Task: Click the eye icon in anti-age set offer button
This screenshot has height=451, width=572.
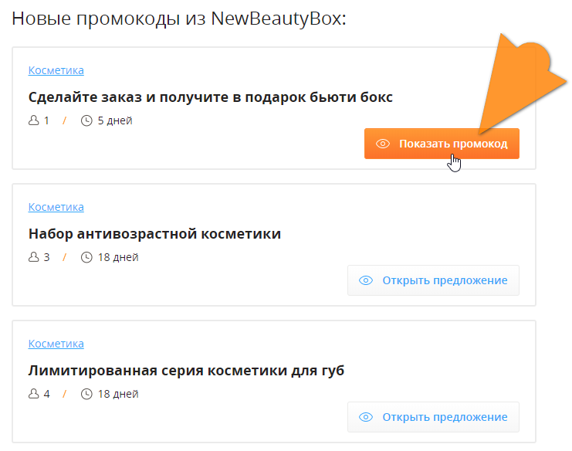Action: tap(366, 280)
